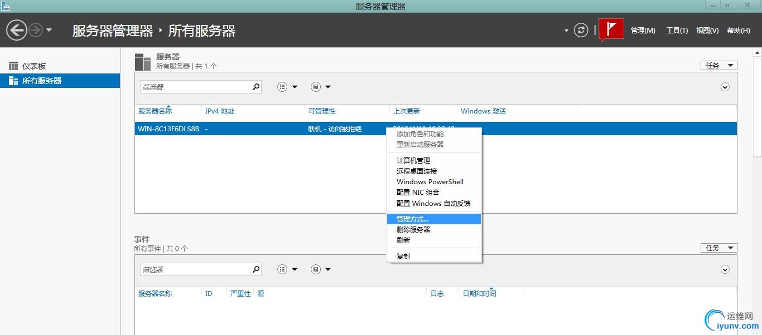This screenshot has height=335, width=762.
Task: Sort by 可管理性 column
Action: [322, 111]
